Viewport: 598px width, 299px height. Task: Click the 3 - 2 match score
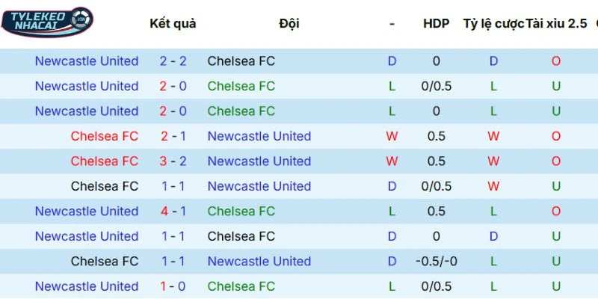point(173,161)
